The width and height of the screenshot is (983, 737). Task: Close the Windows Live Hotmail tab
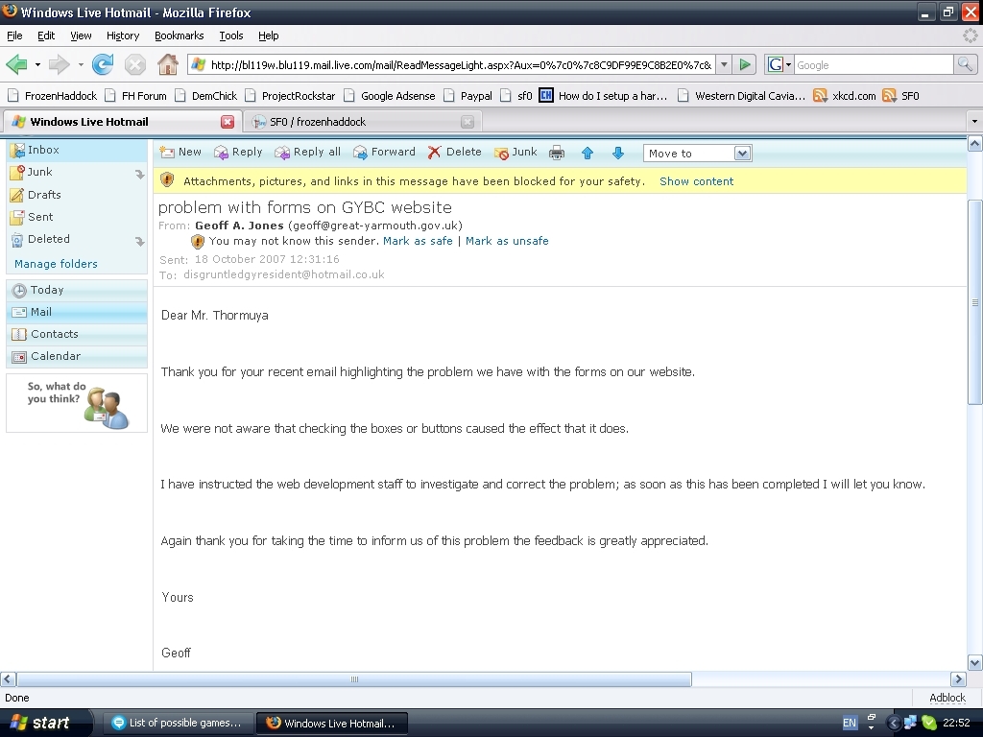[228, 122]
